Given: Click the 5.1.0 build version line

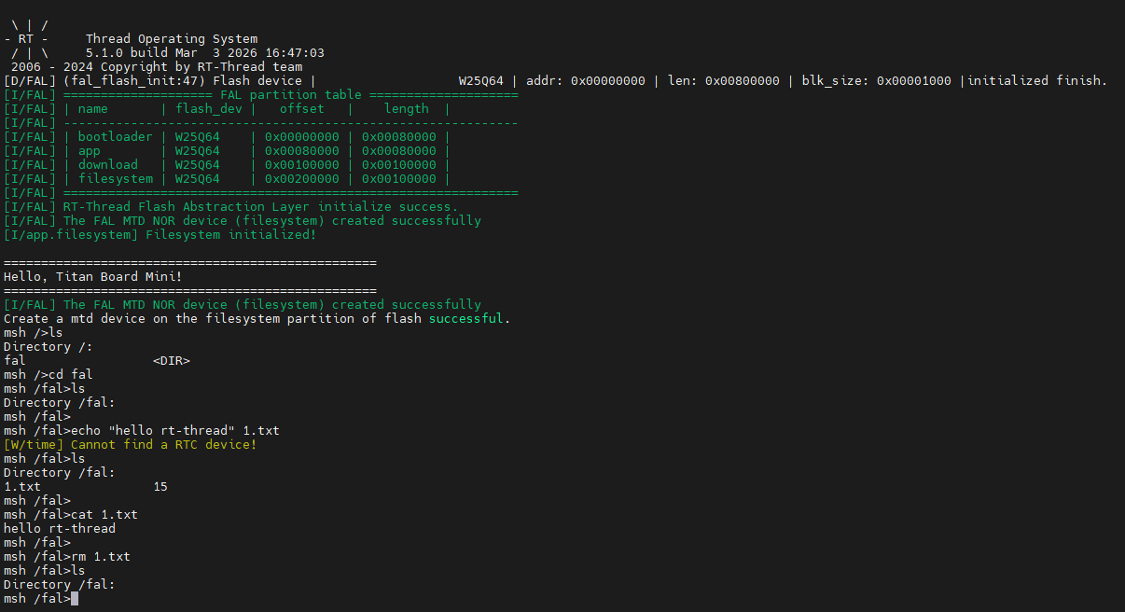Looking at the screenshot, I should pos(204,53).
